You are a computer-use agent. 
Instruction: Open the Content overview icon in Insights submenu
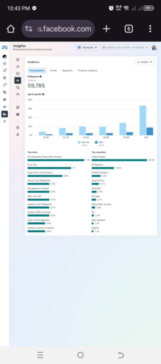pyautogui.click(x=18, y=107)
